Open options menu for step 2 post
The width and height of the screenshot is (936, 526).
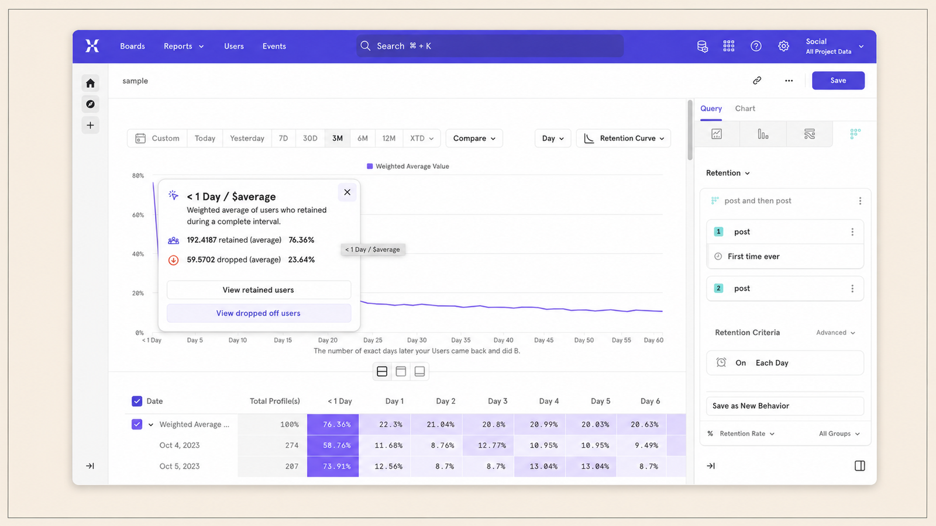(x=852, y=289)
